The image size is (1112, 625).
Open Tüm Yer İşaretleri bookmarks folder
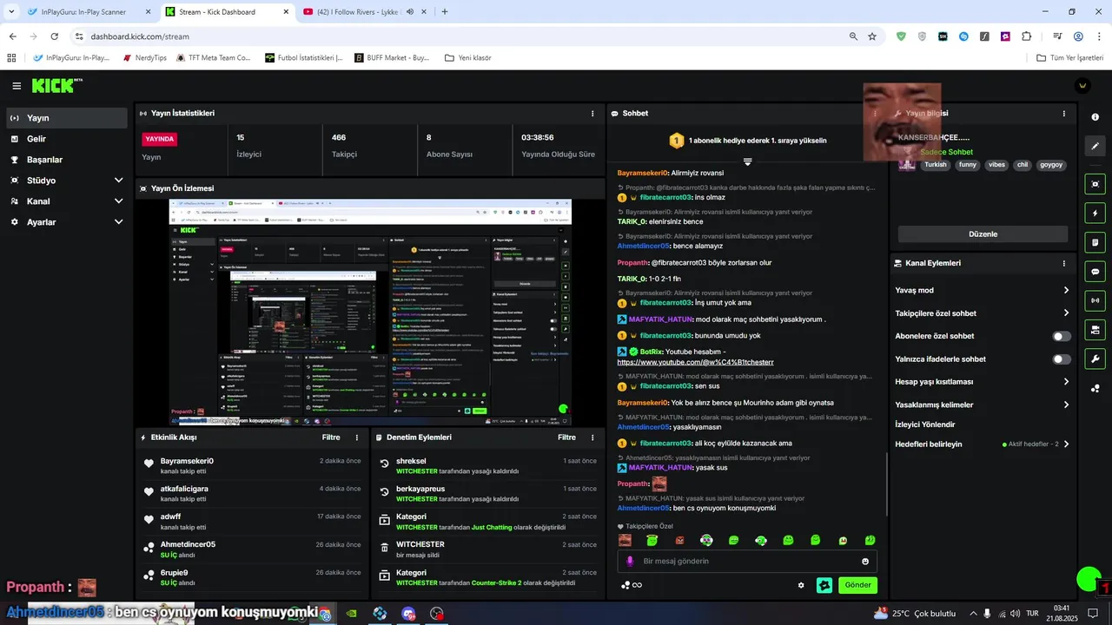coord(1069,58)
